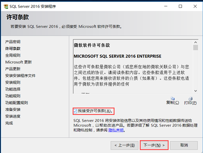Click 完成 step in sidebar
The width and height of the screenshot is (203, 153).
click(9, 123)
